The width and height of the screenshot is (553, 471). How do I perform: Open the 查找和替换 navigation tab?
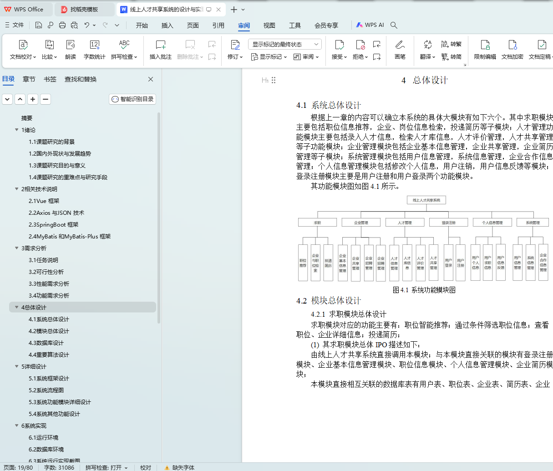(81, 79)
